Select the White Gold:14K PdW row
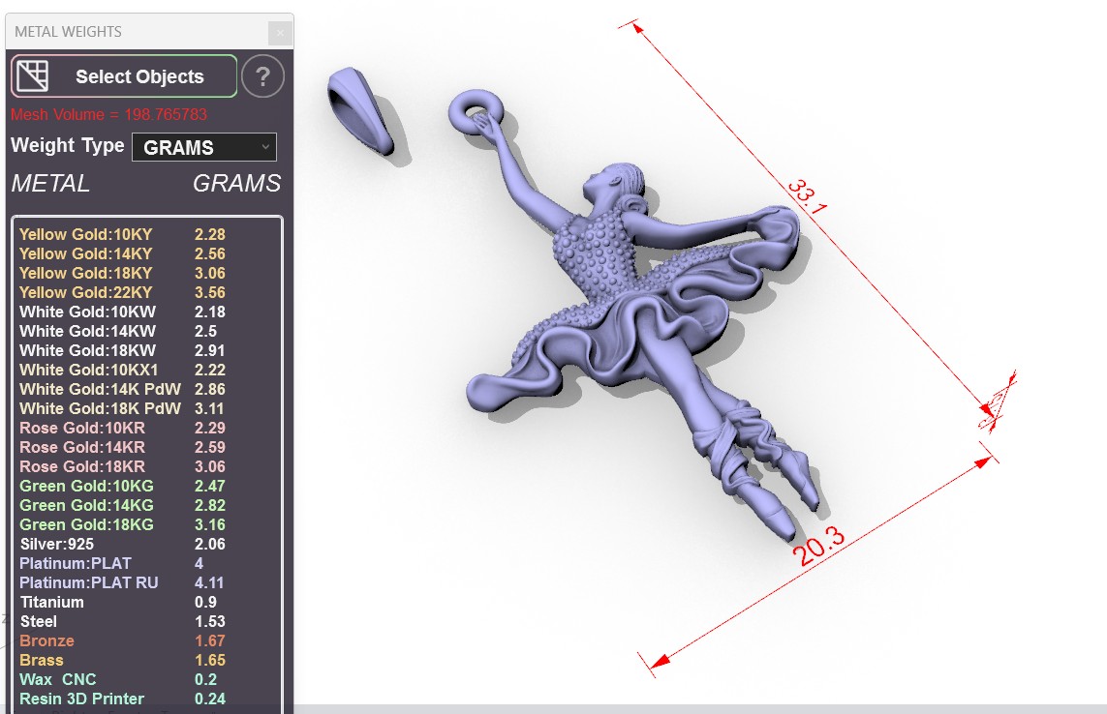This screenshot has width=1107, height=714. coord(147,390)
